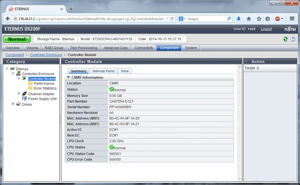Open the Connectivity tab
This screenshot has height=185, width=300.
coord(144,48)
